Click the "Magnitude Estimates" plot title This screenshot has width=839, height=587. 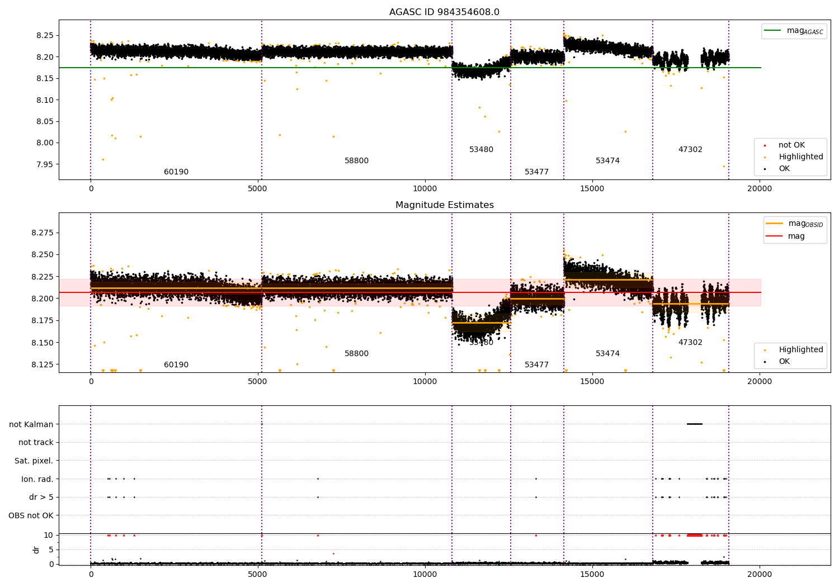tap(444, 205)
